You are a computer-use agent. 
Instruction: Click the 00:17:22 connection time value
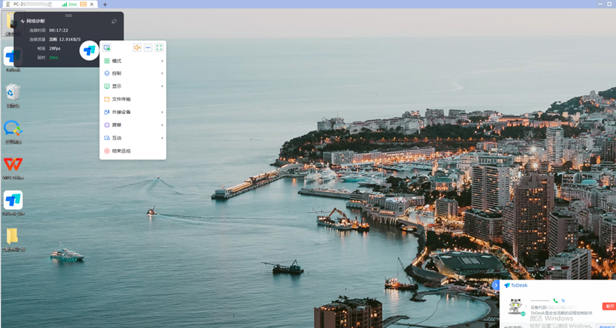[x=59, y=30]
